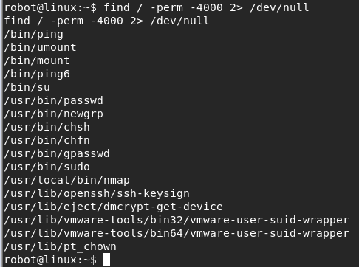
Task: Click the /usr/bin/chfn line
Action: pos(47,140)
